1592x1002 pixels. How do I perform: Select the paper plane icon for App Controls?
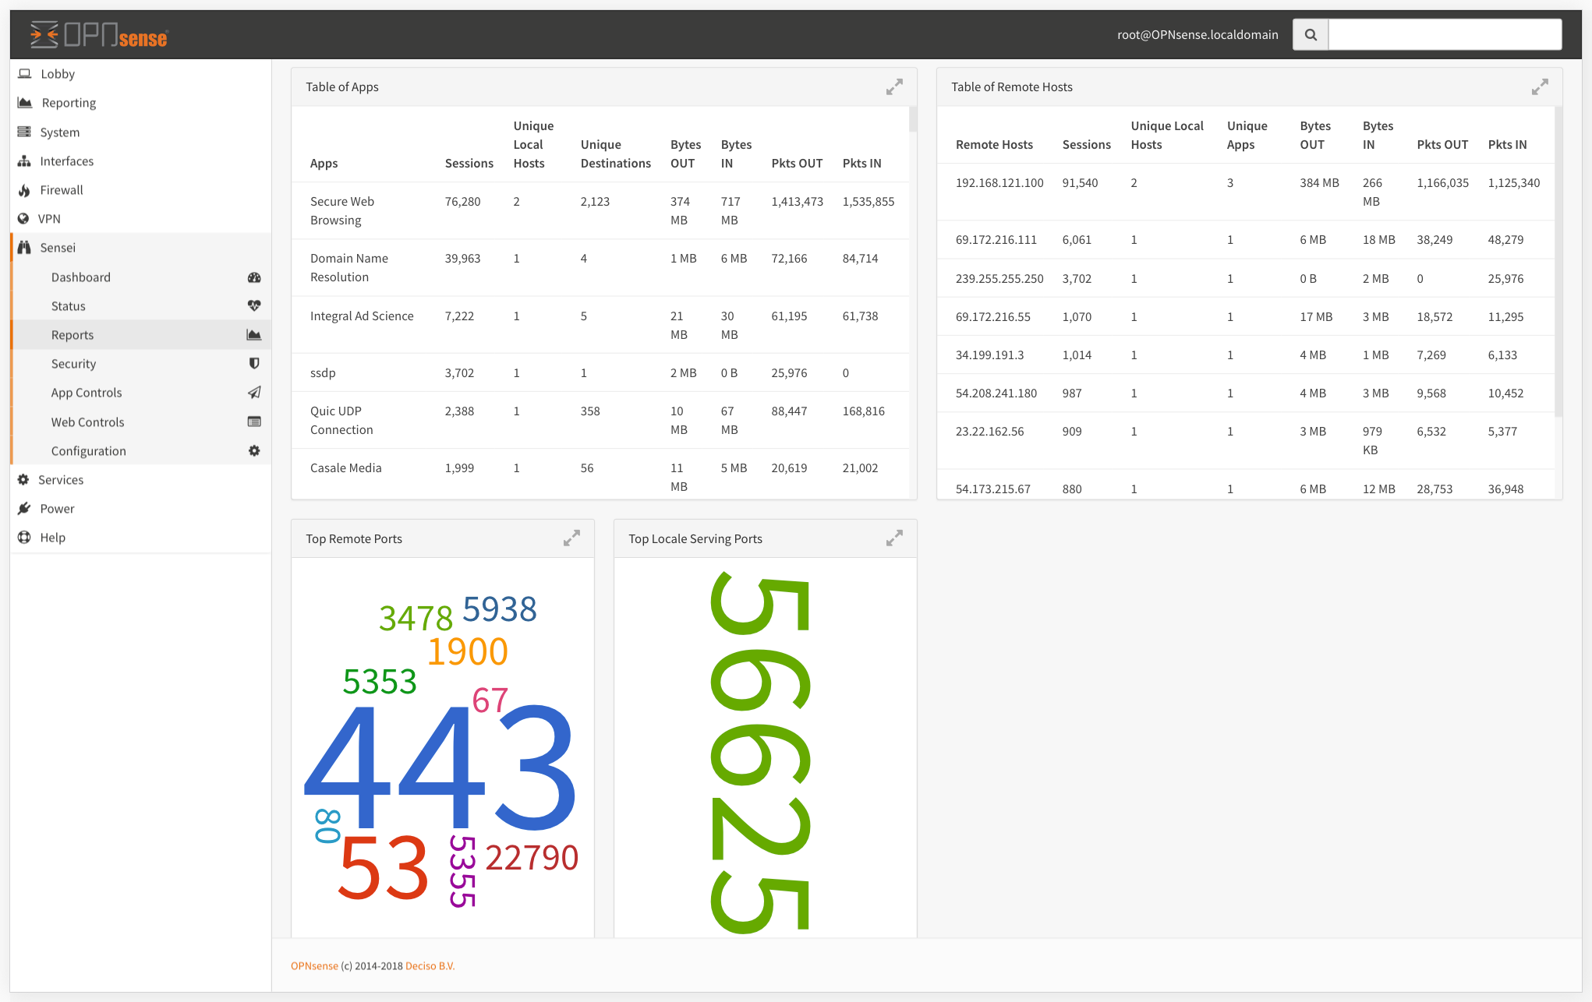254,392
